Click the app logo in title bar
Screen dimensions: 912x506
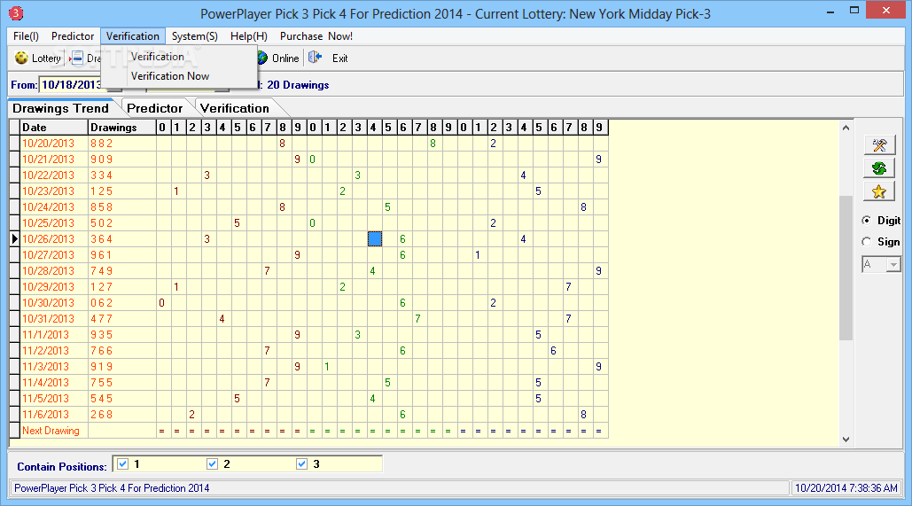click(x=16, y=12)
